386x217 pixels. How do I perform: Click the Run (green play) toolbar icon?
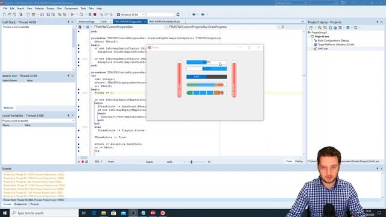(x=72, y=14)
